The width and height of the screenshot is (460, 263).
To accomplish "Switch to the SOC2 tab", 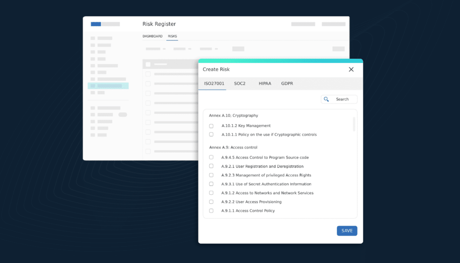I will 240,83.
